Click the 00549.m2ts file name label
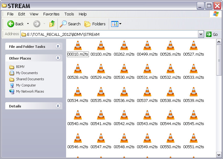This screenshot has width=223, height=159. click(147, 147)
